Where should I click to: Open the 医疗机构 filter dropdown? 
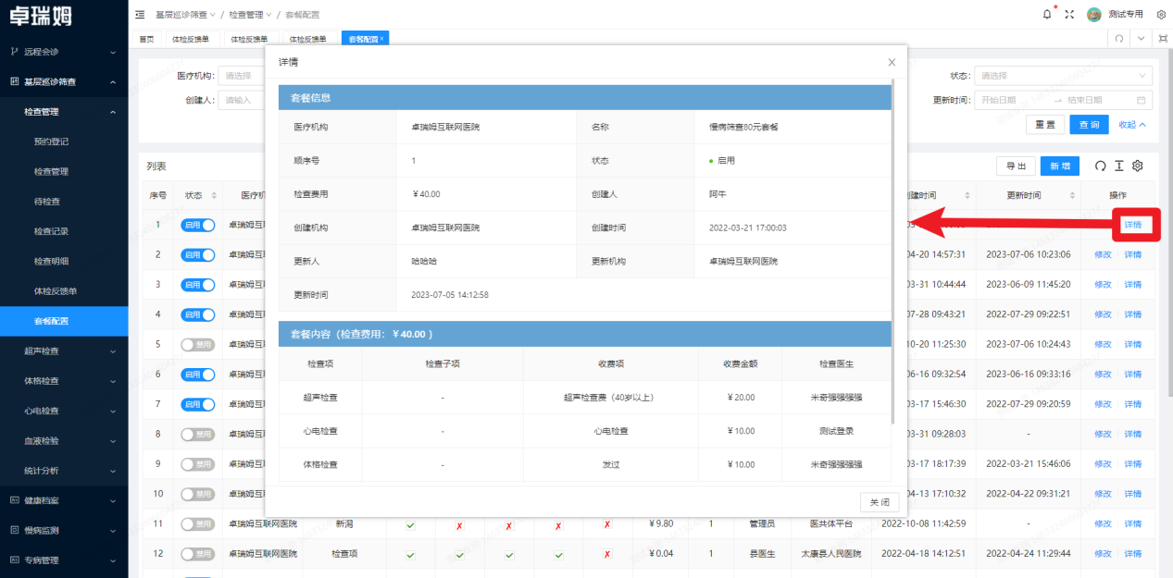coord(241,76)
